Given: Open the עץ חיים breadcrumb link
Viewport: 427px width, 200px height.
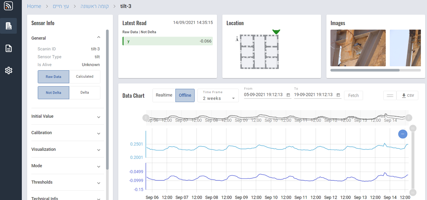Looking at the screenshot, I should [60, 6].
